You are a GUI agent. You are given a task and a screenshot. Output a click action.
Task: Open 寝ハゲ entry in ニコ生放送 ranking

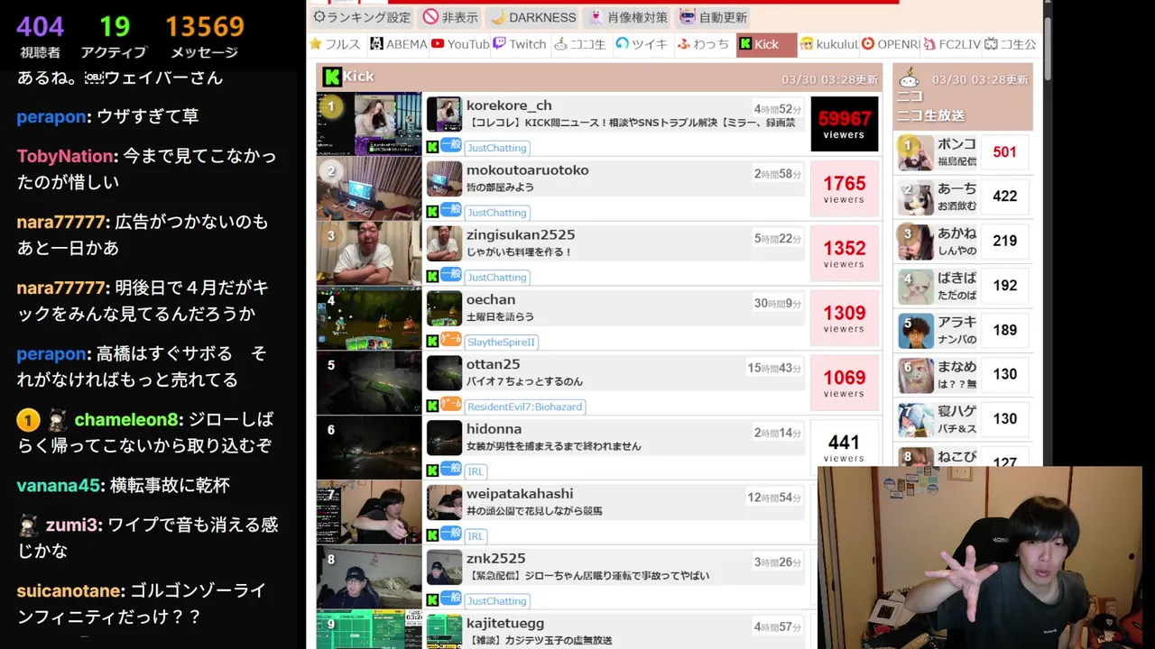coord(963,419)
